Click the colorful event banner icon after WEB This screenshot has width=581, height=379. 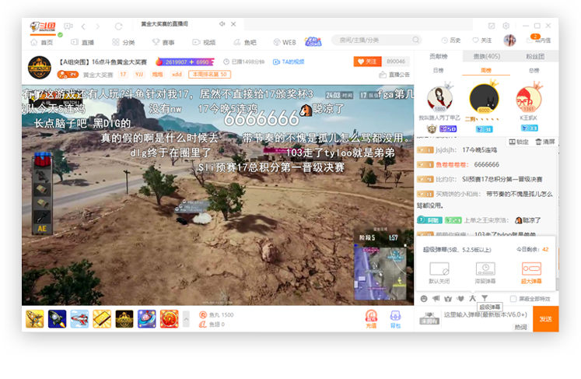click(x=313, y=41)
